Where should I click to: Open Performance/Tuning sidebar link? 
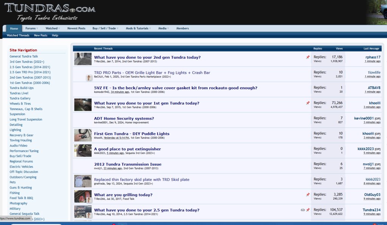[x=24, y=151]
